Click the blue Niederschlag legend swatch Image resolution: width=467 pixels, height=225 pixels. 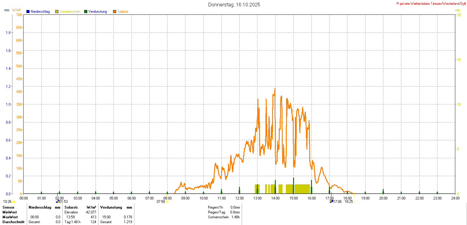[x=28, y=12]
